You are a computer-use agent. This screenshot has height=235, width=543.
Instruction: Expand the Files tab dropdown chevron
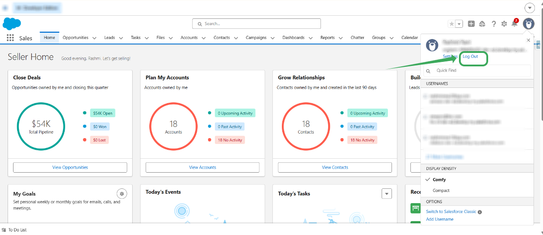point(171,38)
